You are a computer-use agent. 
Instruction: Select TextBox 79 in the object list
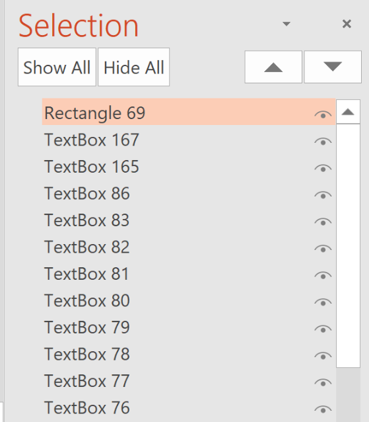tap(189, 327)
